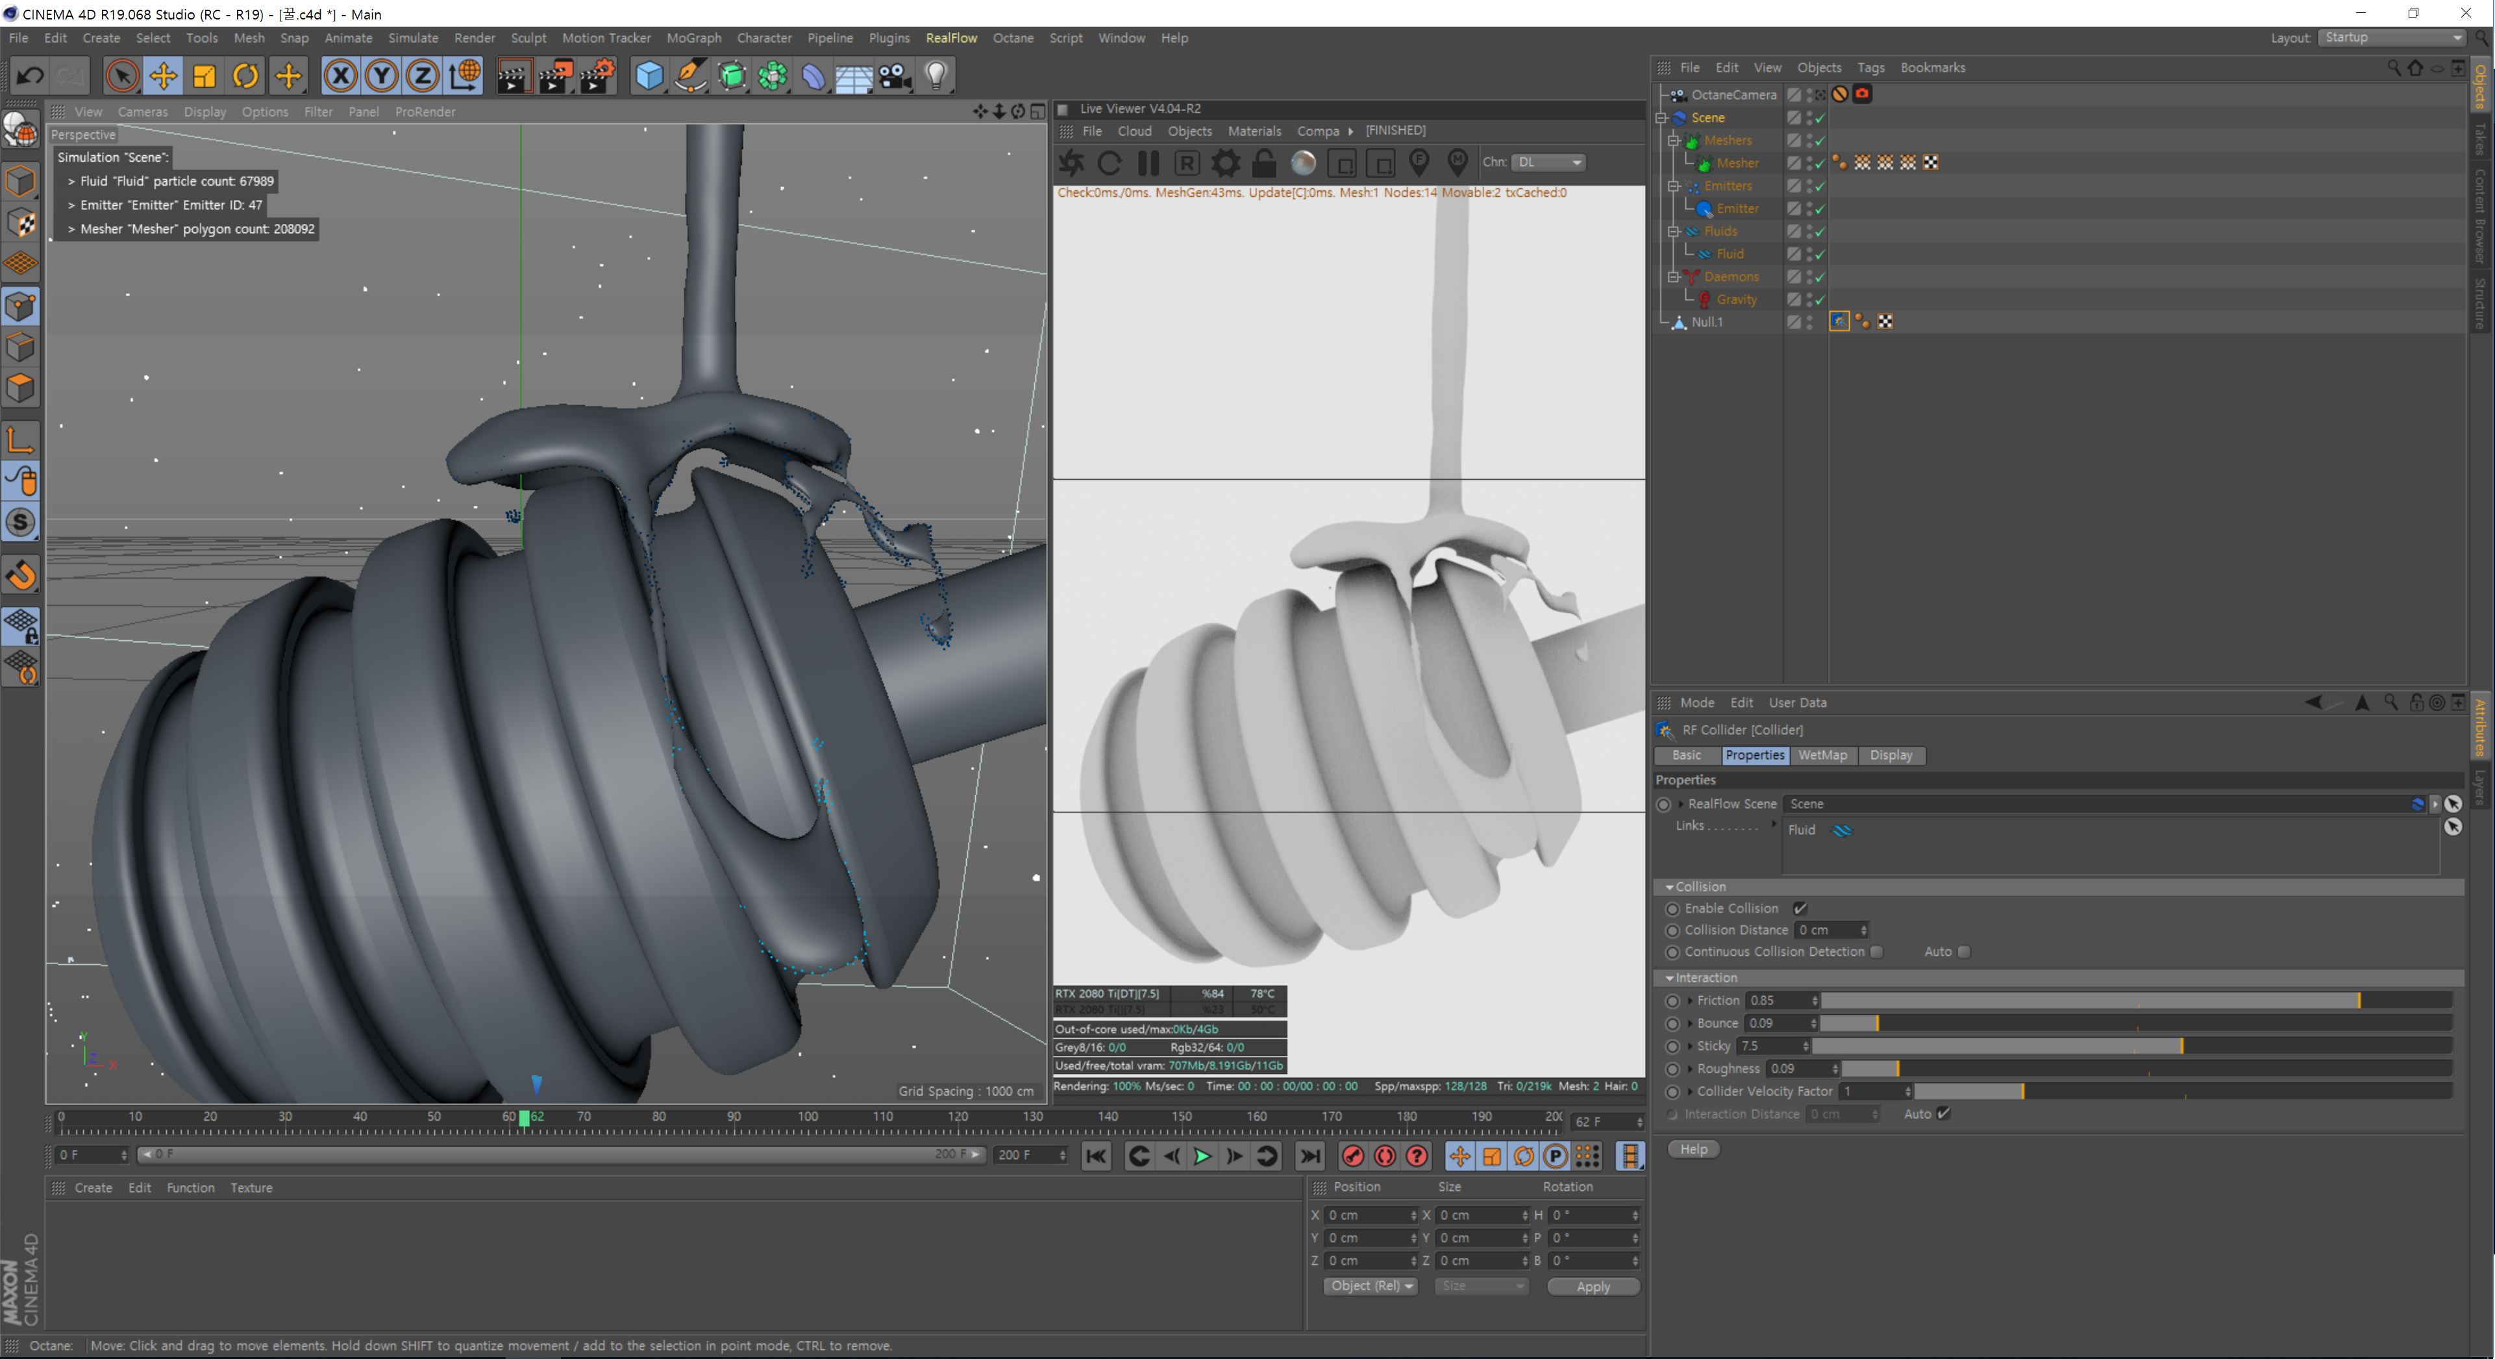Go to end of animation

1310,1156
